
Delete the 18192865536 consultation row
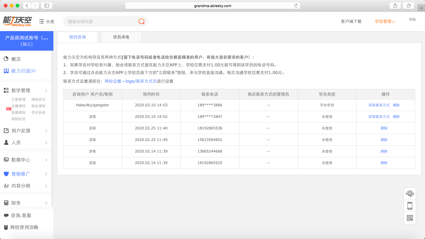pos(384,128)
